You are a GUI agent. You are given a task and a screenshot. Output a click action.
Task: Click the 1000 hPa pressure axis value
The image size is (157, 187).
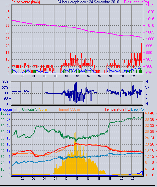[150, 39]
